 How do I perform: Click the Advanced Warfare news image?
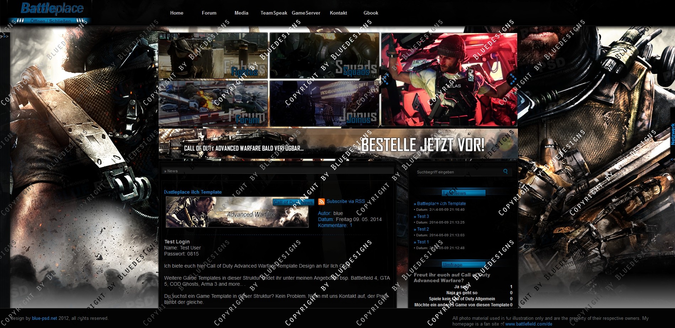(237, 212)
